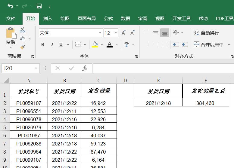Open the 宋体 font name dropdown
234x168 pixels.
click(100, 33)
